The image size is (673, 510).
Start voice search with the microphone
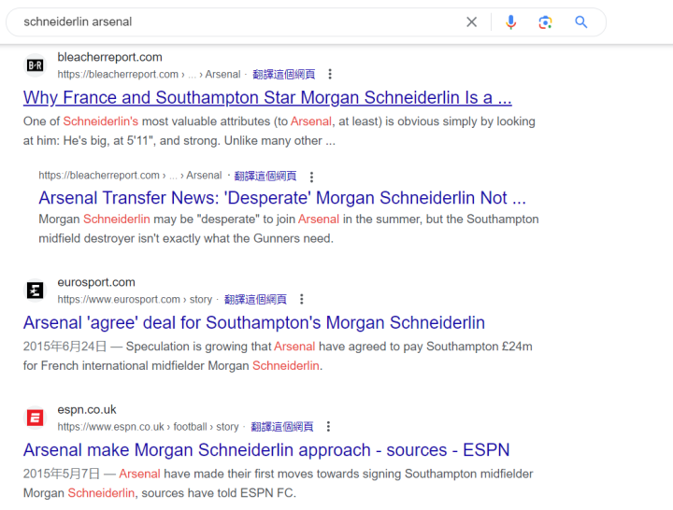(510, 21)
